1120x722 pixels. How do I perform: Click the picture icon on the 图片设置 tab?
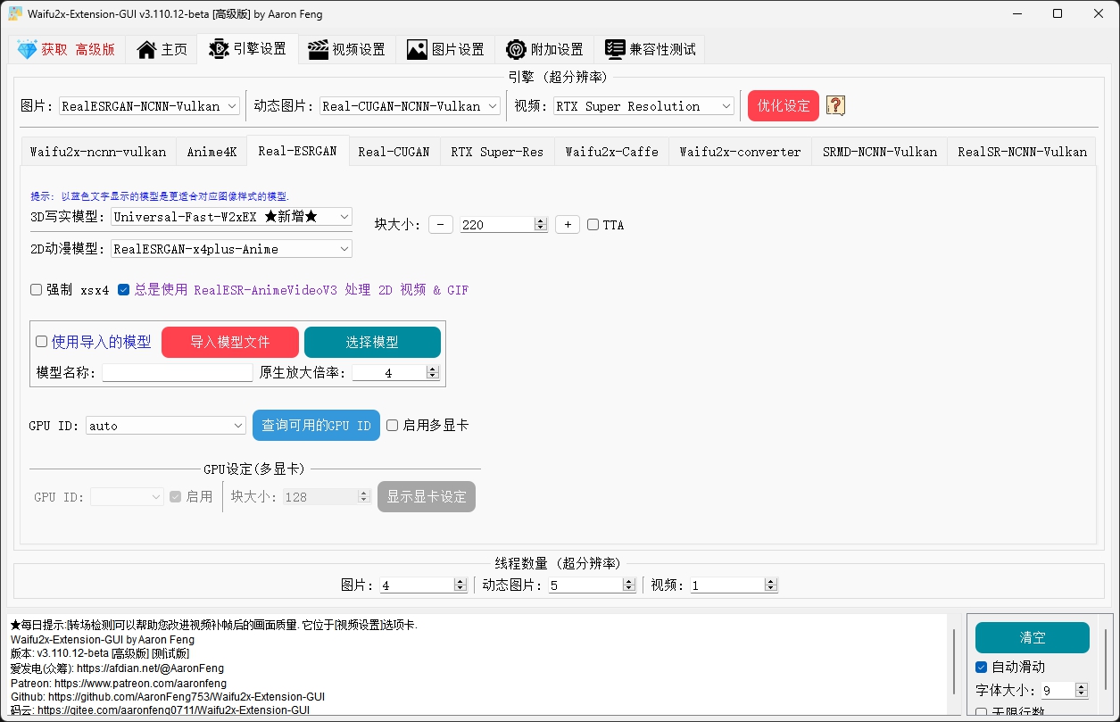pyautogui.click(x=417, y=50)
